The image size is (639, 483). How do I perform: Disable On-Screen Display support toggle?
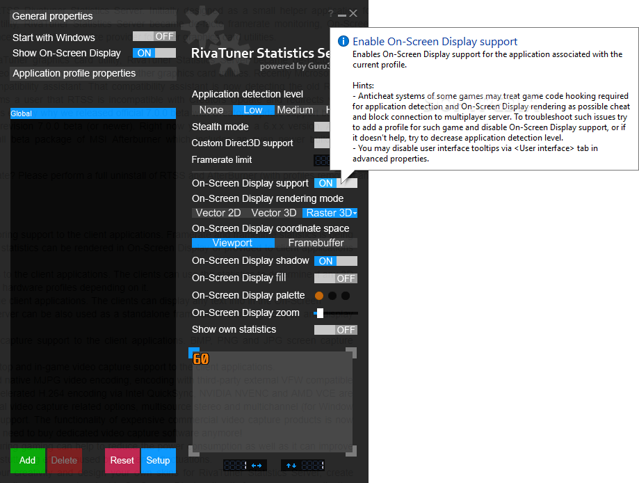pyautogui.click(x=336, y=183)
